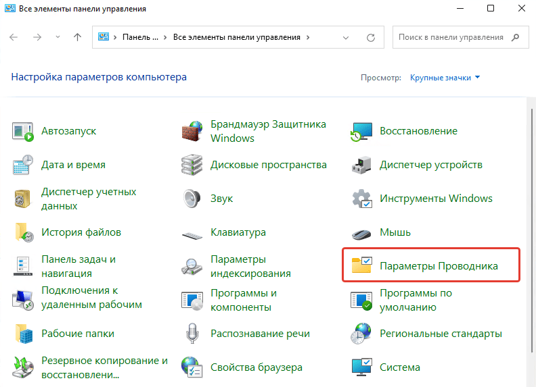Click the Звук speaker icon
This screenshot has width=536, height=387.
click(x=192, y=199)
